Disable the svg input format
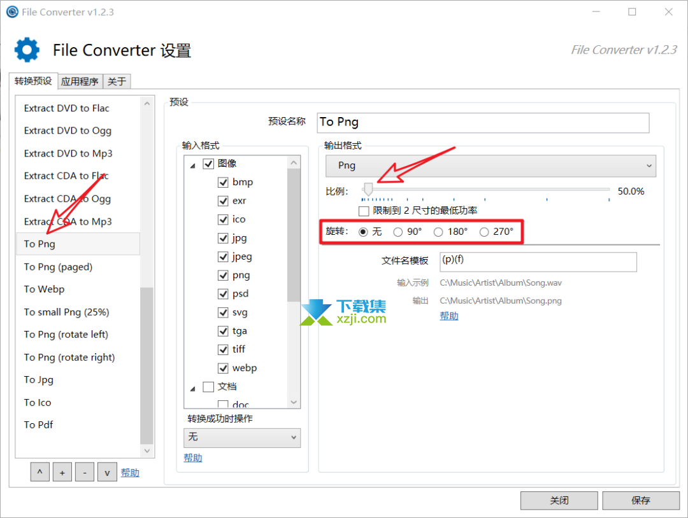The height and width of the screenshot is (518, 688). (x=224, y=312)
